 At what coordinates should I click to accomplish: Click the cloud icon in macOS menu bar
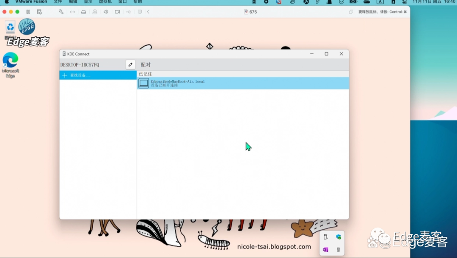(x=366, y=2)
